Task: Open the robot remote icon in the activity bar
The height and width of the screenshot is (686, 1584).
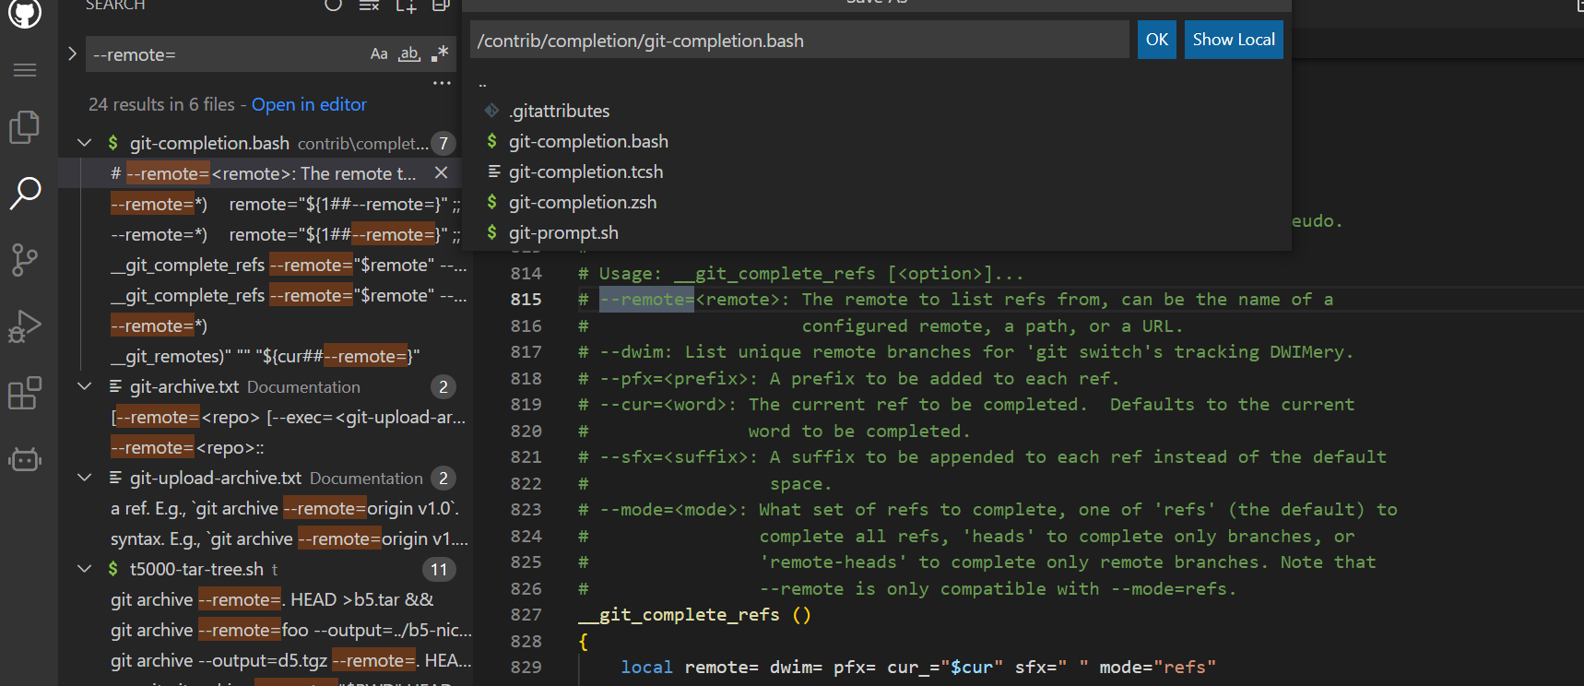Action: tap(25, 459)
